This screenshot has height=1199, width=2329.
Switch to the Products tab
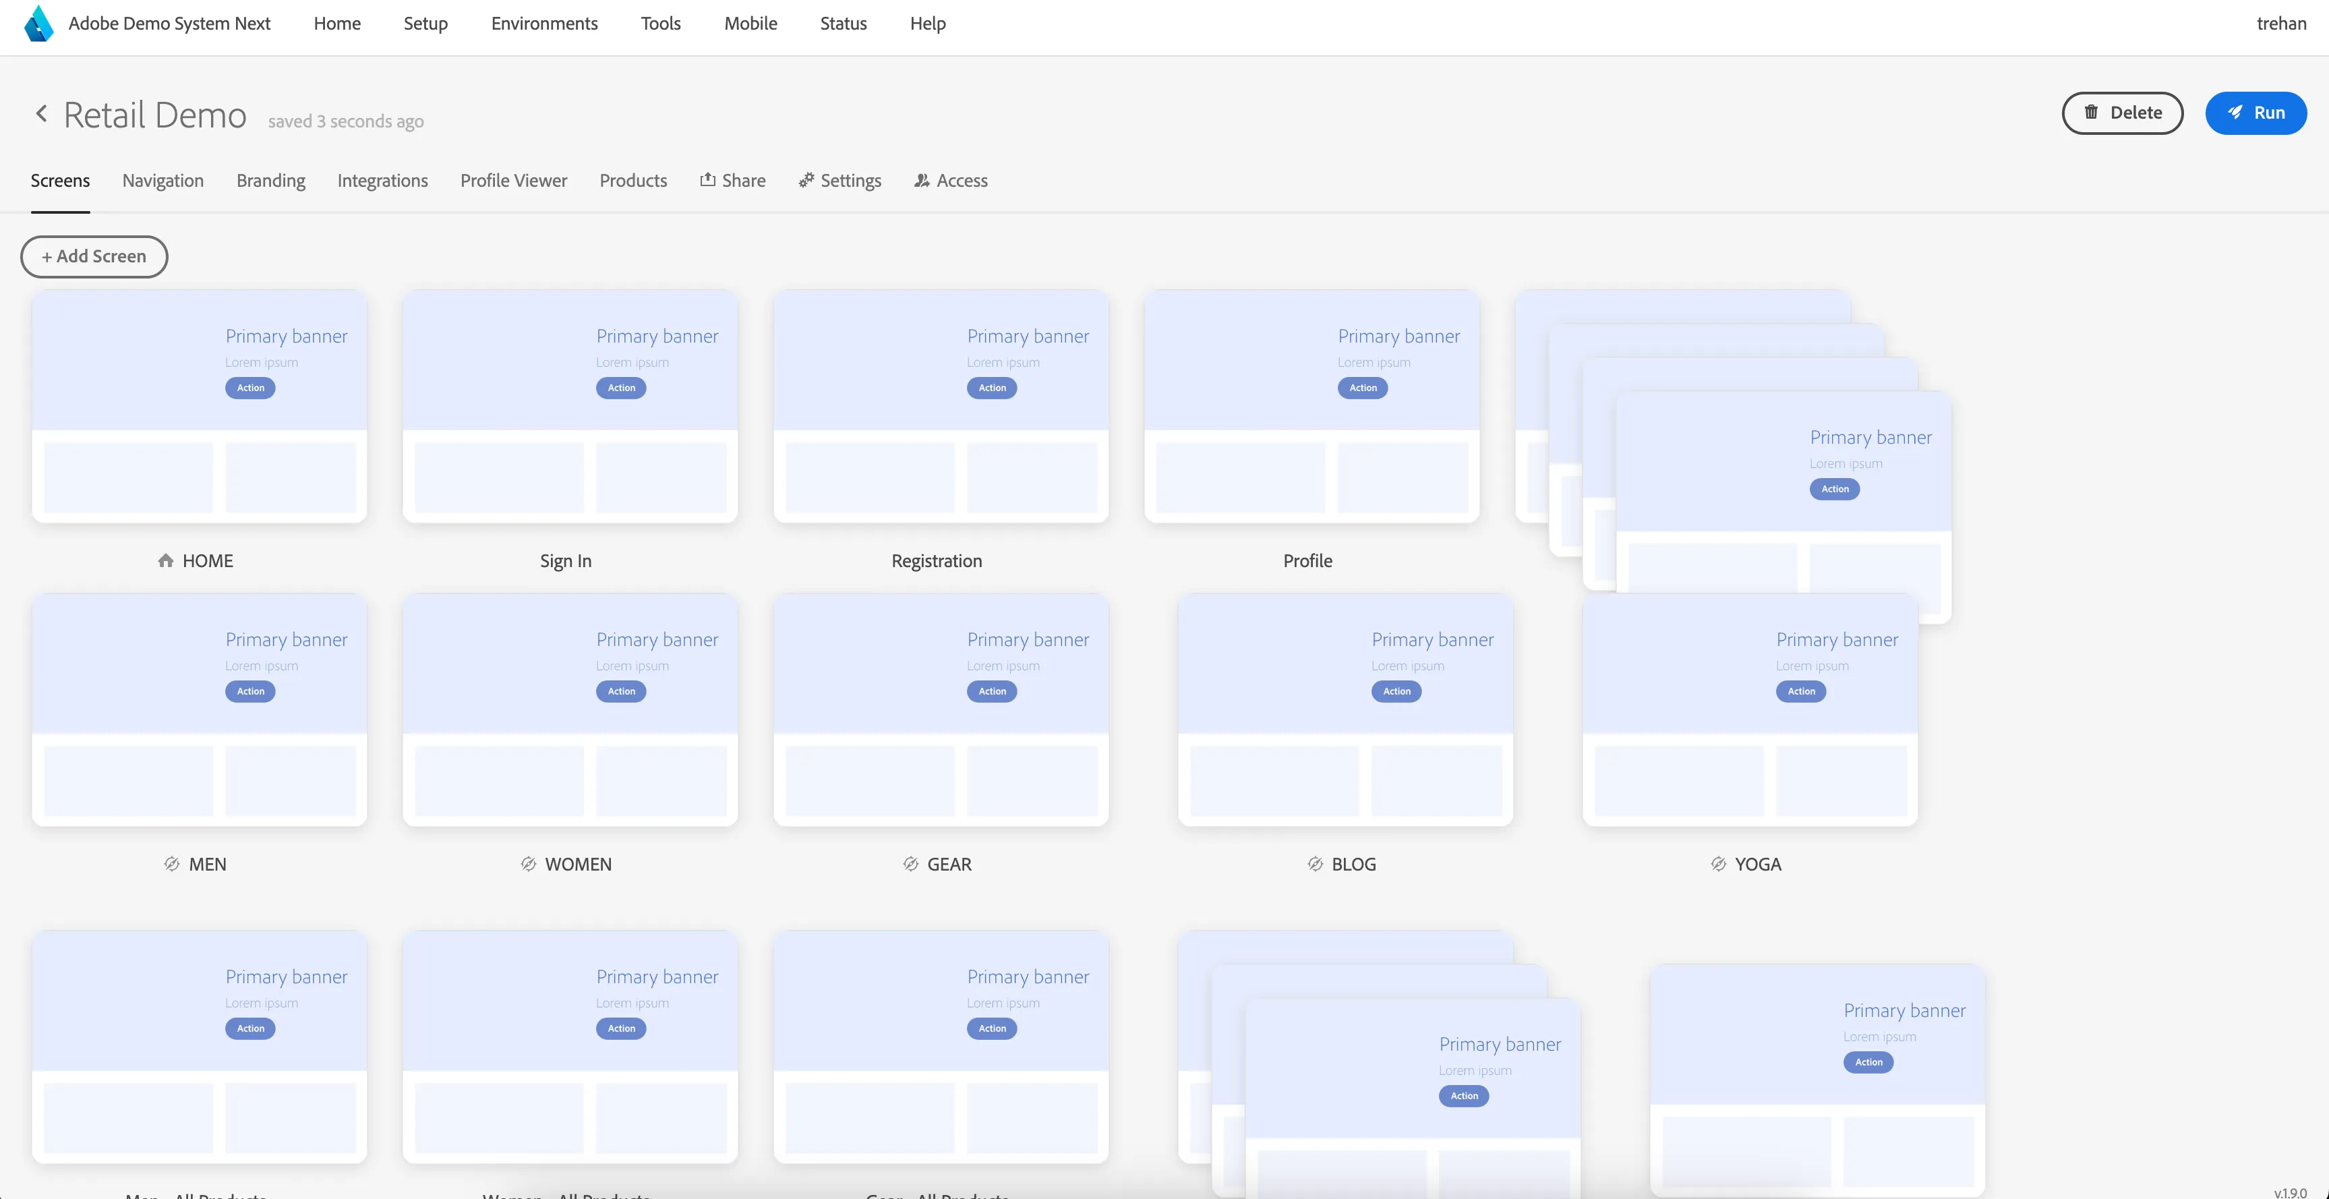click(x=633, y=181)
